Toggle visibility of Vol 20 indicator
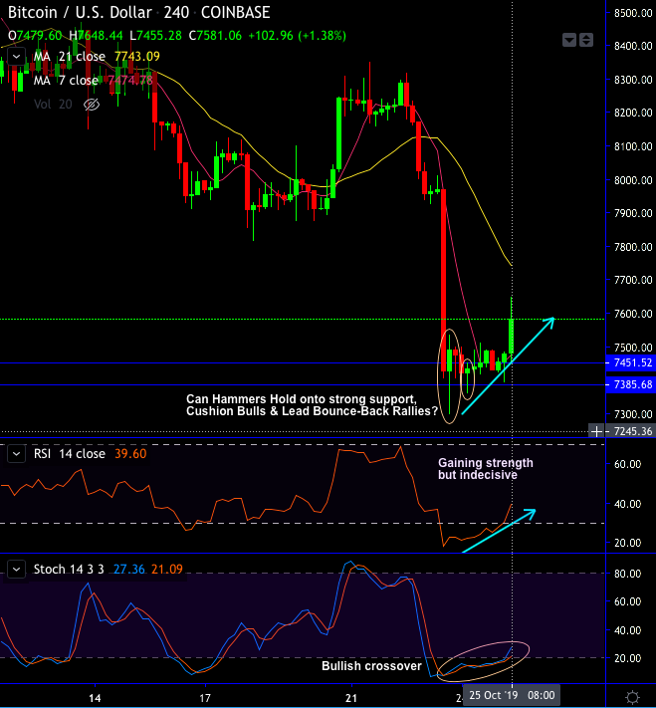 tap(92, 105)
